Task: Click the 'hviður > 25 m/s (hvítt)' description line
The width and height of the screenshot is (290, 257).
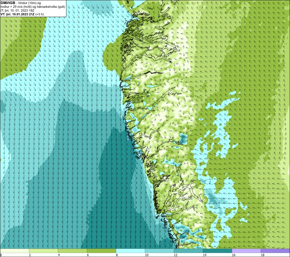Action: coord(33,7)
